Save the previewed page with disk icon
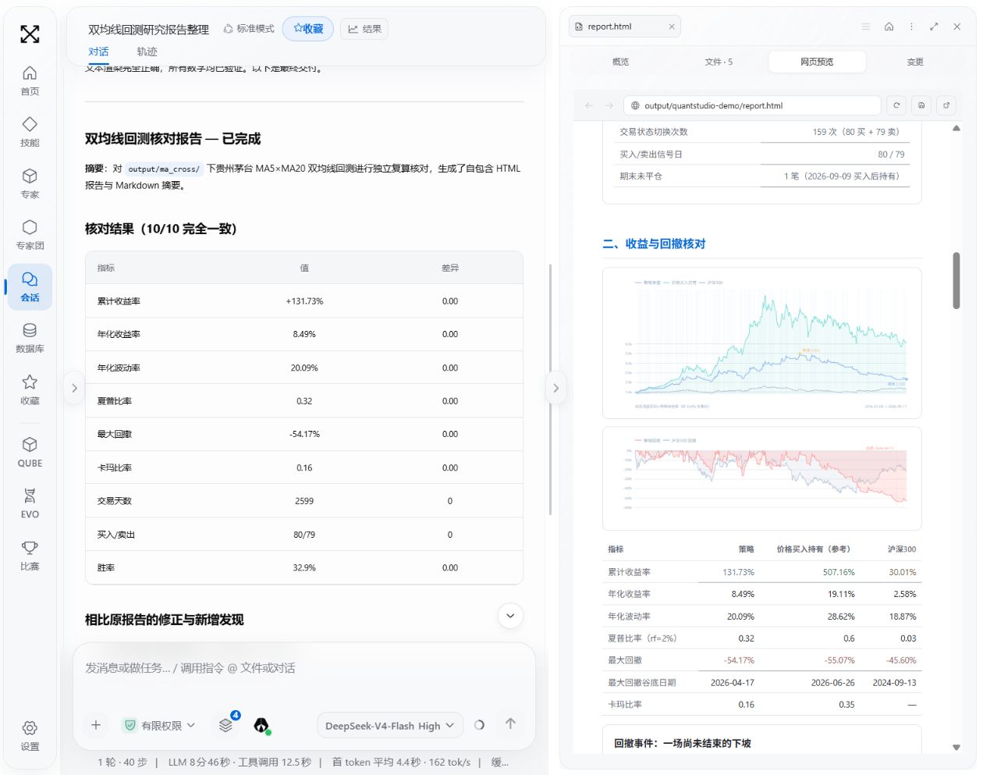The image size is (983, 775). pyautogui.click(x=921, y=105)
